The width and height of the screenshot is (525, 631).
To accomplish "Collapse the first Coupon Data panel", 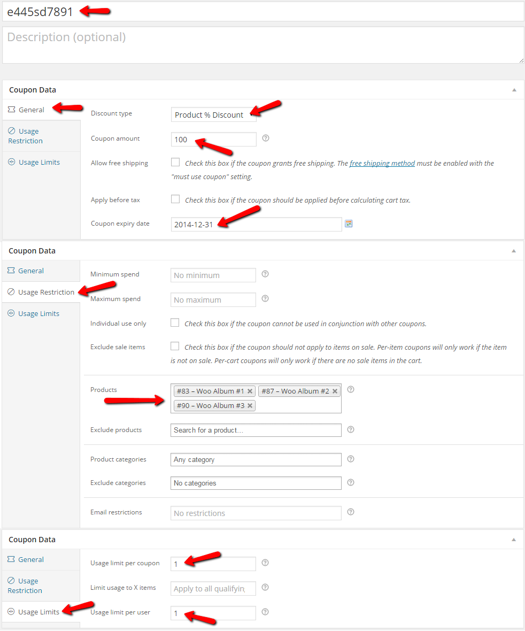I will click(x=514, y=89).
